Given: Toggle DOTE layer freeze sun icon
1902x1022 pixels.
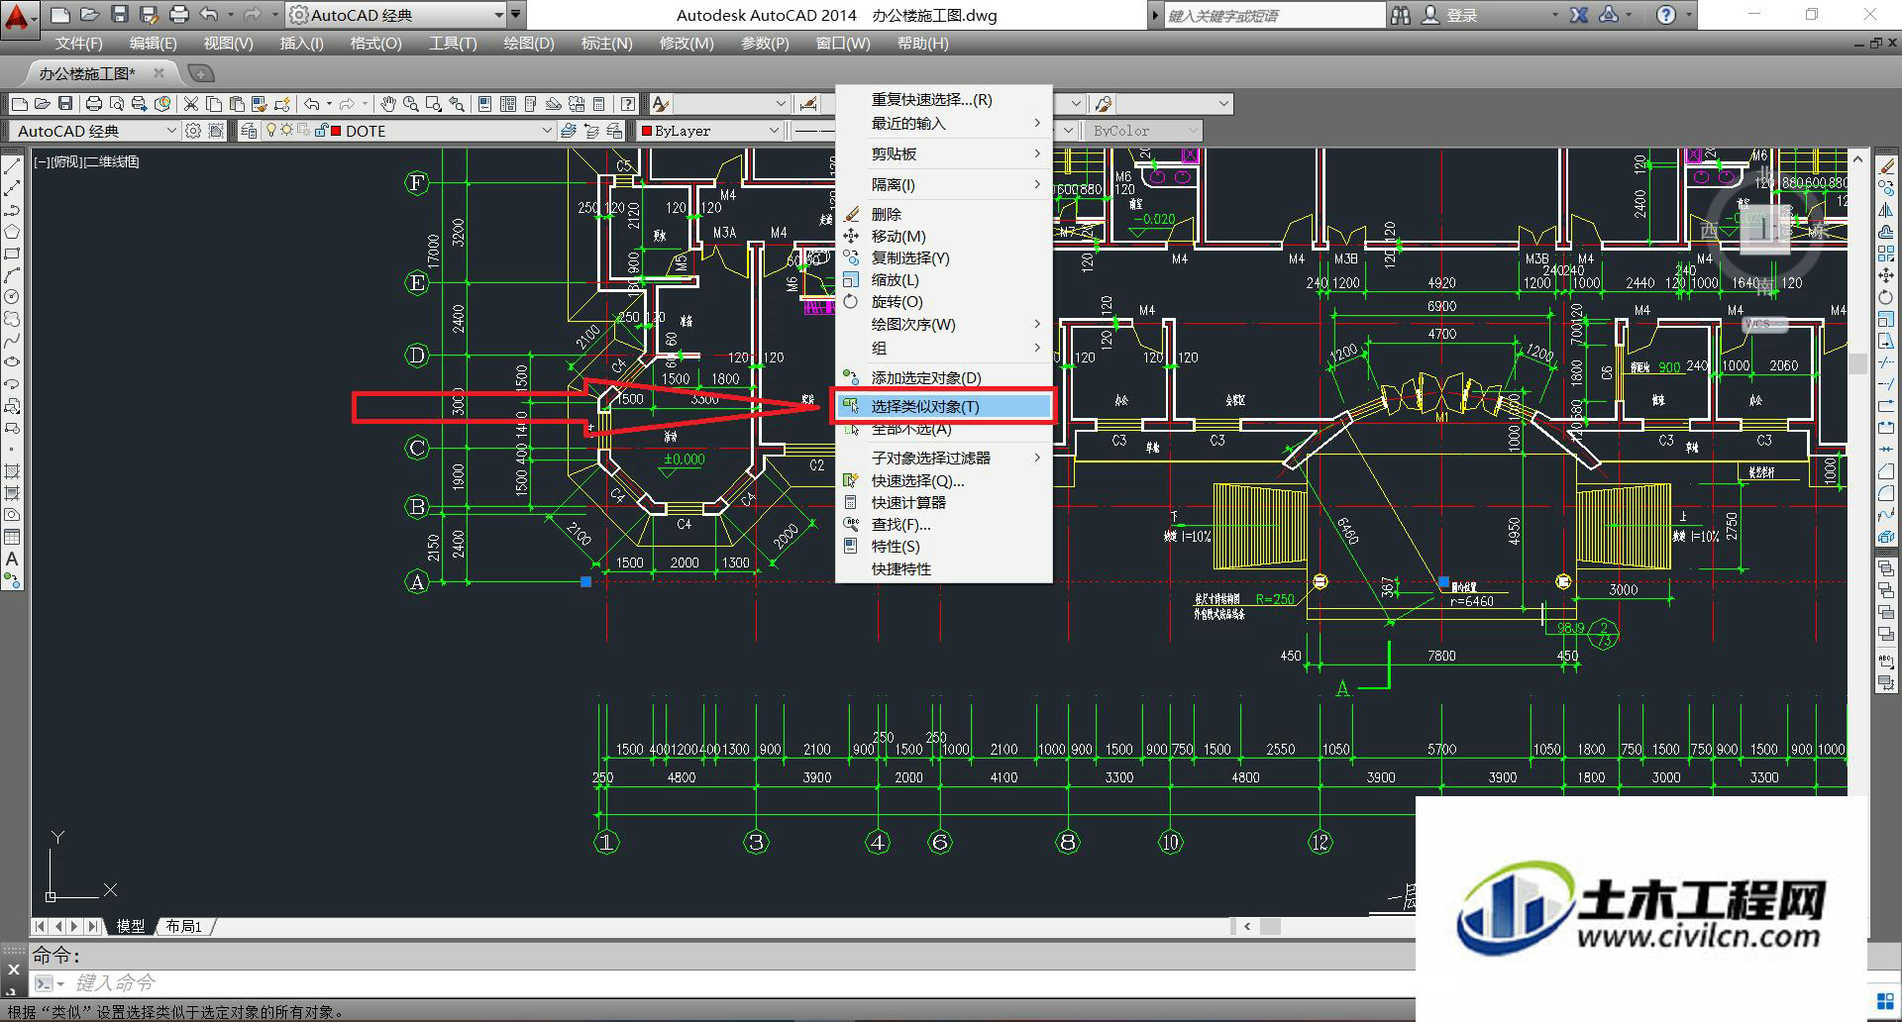Looking at the screenshot, I should click(286, 131).
